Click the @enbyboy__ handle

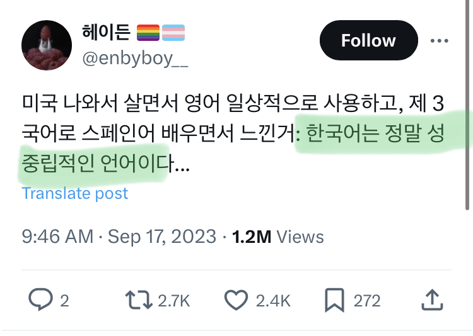click(x=135, y=59)
